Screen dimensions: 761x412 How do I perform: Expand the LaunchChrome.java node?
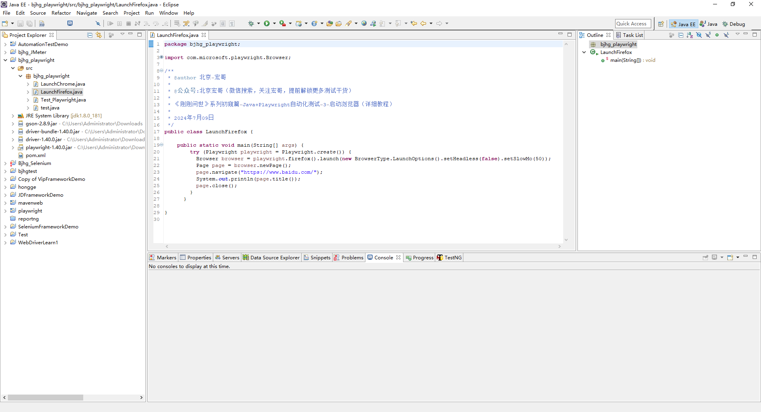28,84
